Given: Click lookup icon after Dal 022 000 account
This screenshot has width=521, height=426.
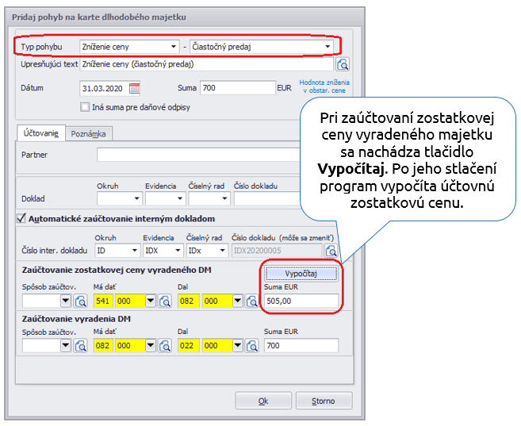Looking at the screenshot, I should coord(250,346).
